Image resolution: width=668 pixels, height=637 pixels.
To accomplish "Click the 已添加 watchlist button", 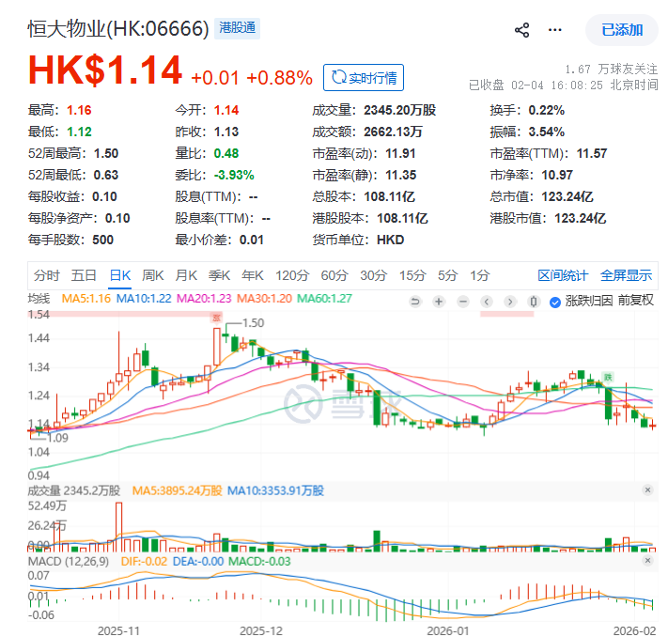I will [x=622, y=30].
